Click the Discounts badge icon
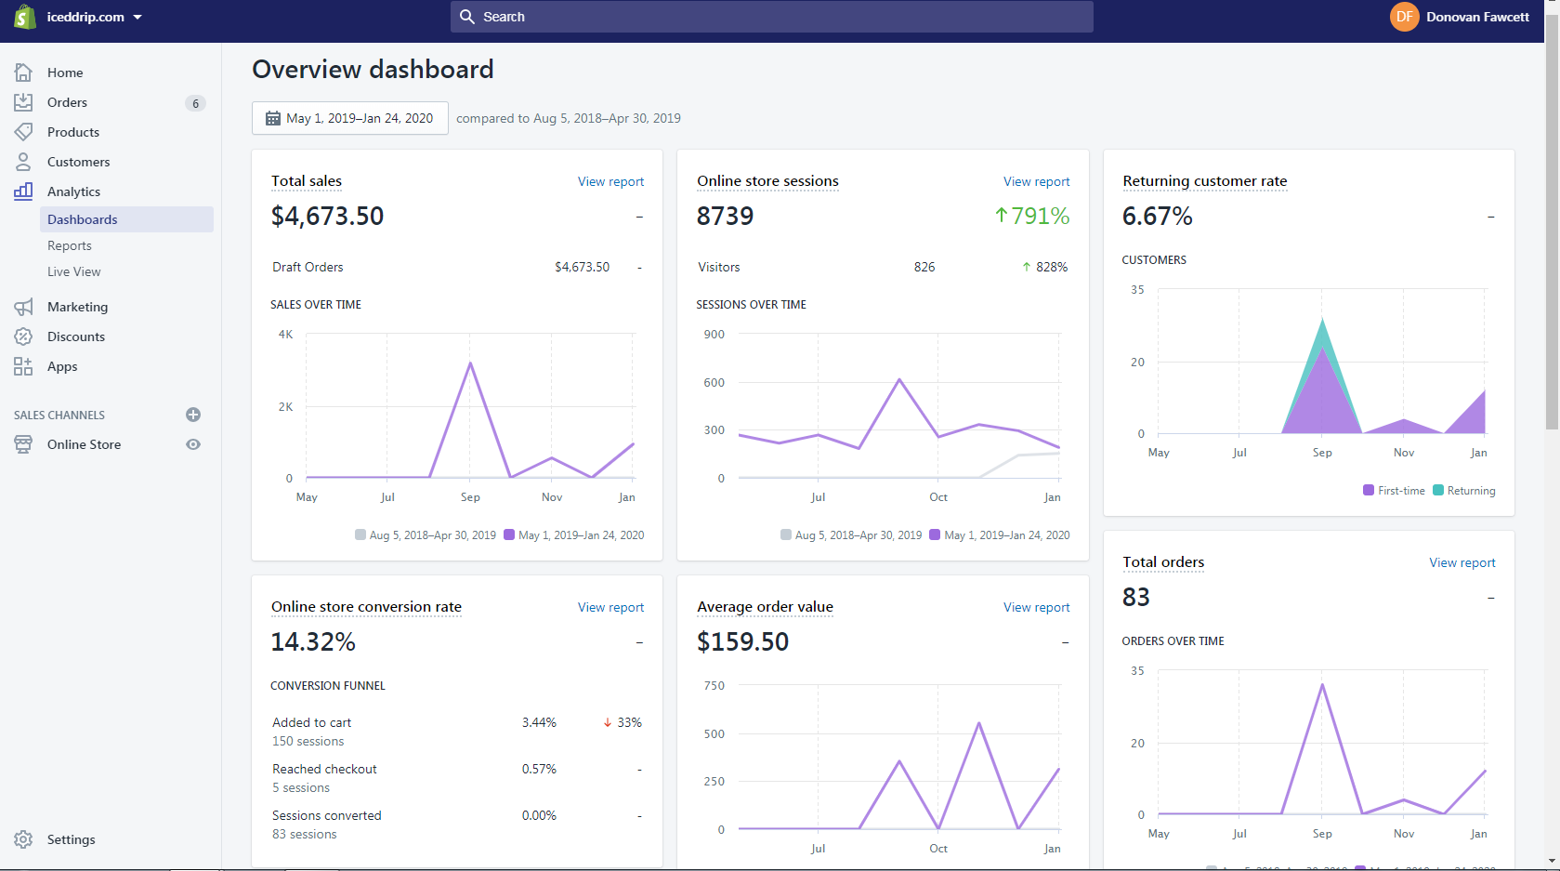1560x871 pixels. coord(23,337)
